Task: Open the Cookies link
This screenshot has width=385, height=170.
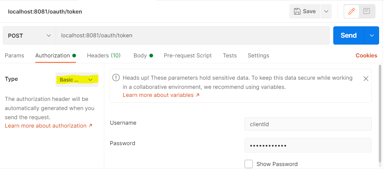Action: point(366,56)
